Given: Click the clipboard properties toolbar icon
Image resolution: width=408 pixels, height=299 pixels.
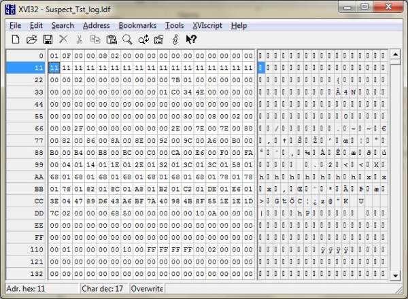Looking at the screenshot, I should click(158, 40).
